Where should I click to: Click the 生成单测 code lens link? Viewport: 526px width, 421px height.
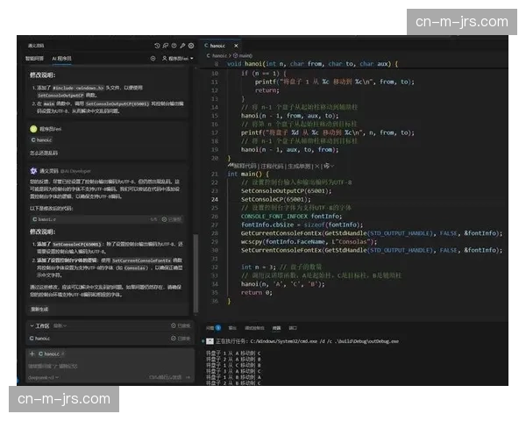tap(298, 165)
